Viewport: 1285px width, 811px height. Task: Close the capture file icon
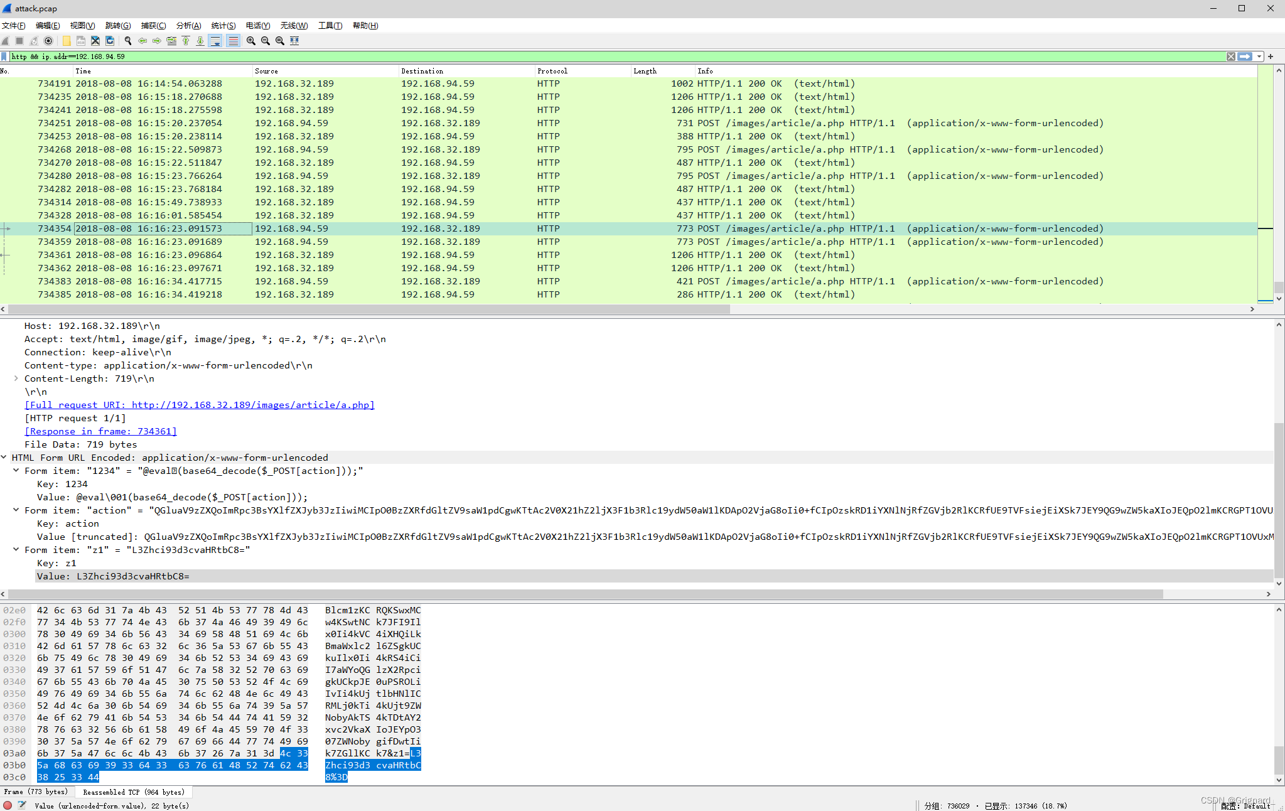click(x=95, y=41)
